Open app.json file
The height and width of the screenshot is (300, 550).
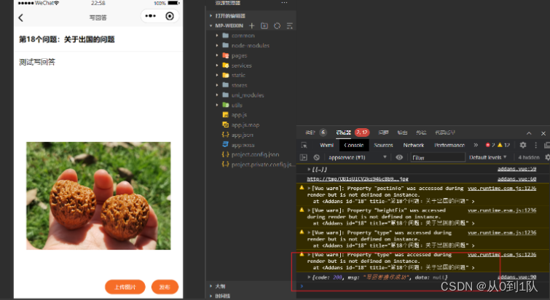pyautogui.click(x=243, y=135)
